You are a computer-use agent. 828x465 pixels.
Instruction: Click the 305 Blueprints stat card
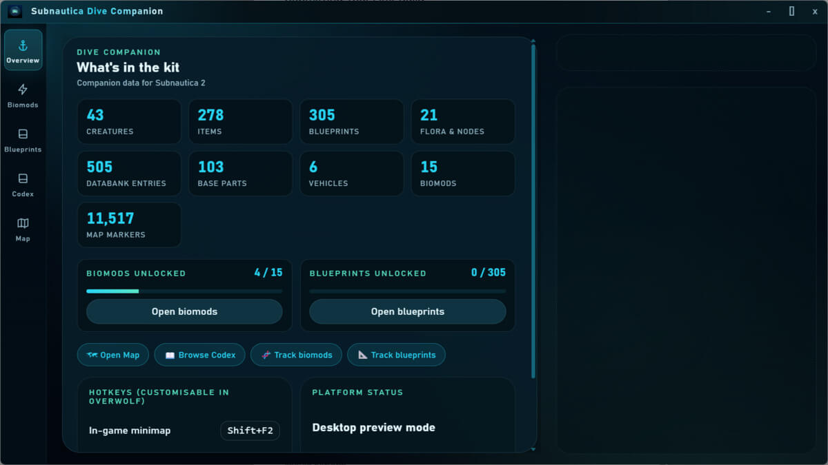pos(351,121)
